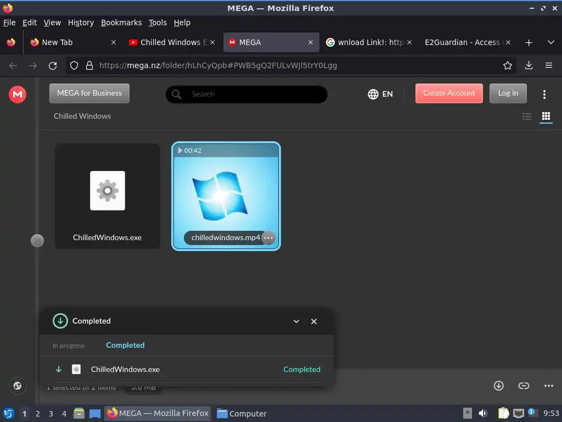562x422 pixels.
Task: Open clipboard manager tray icon
Action: tap(503, 413)
